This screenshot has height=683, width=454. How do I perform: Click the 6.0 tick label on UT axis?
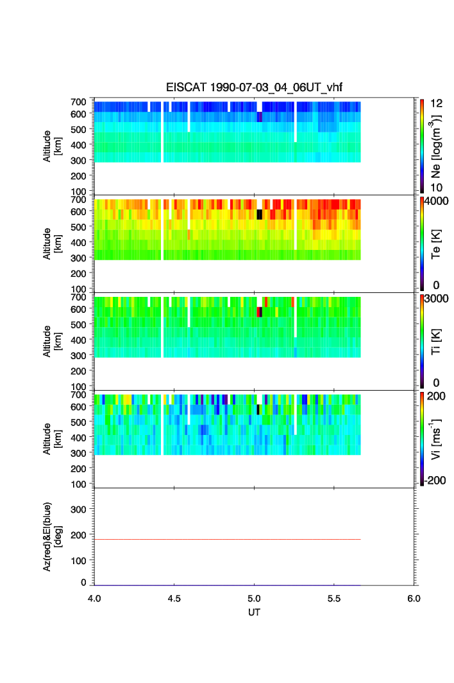click(x=414, y=598)
